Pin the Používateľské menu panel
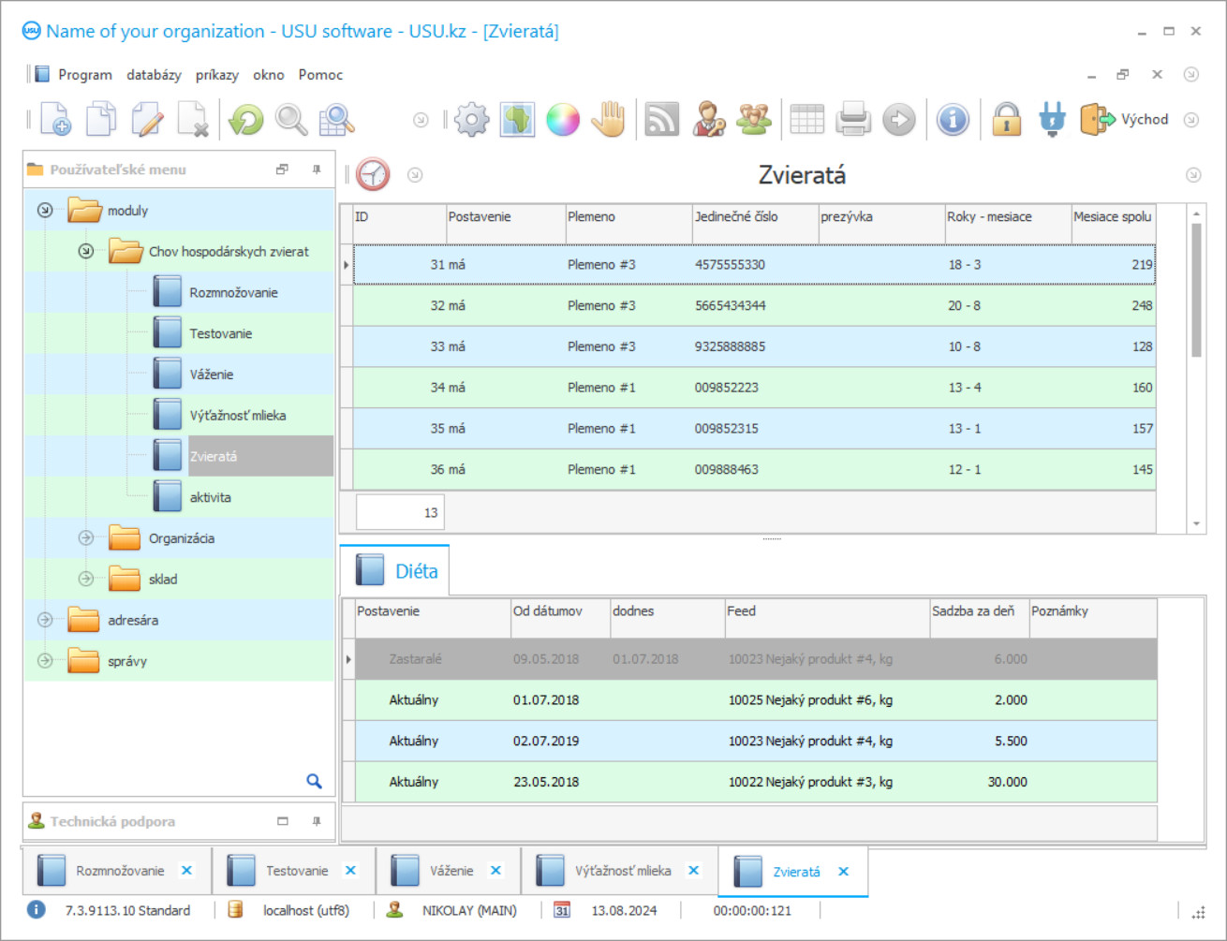Viewport: 1227px width, 941px height. [x=317, y=169]
